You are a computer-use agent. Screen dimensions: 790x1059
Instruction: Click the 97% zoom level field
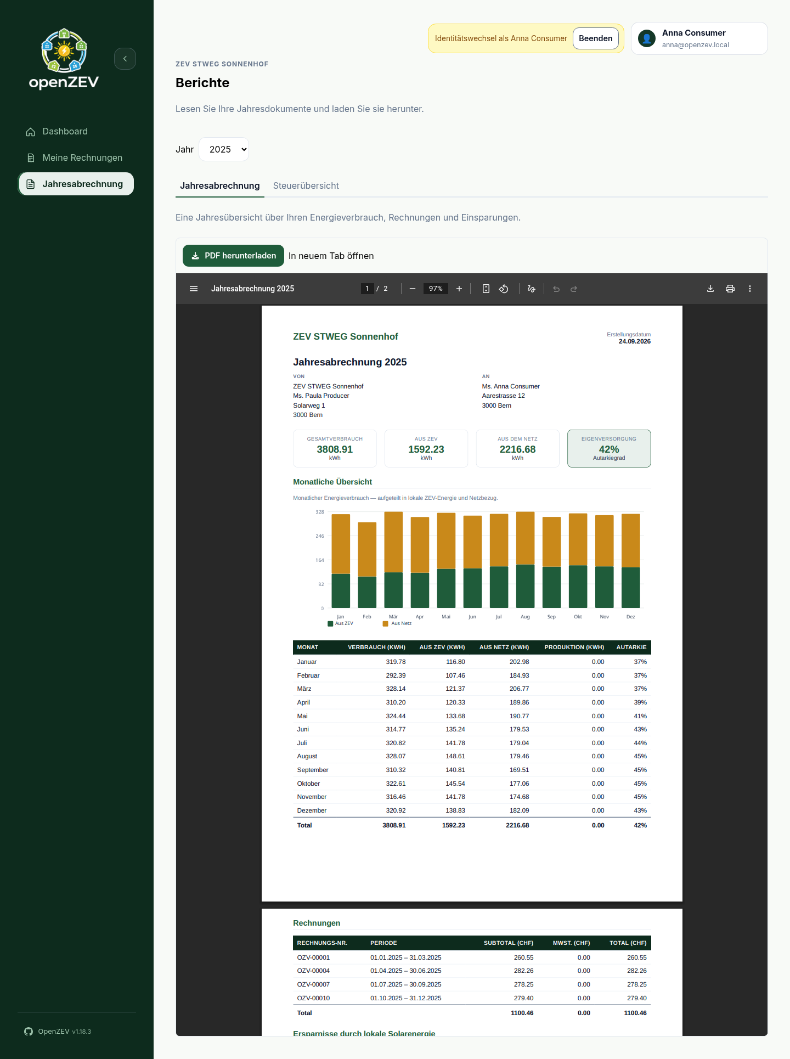click(436, 289)
